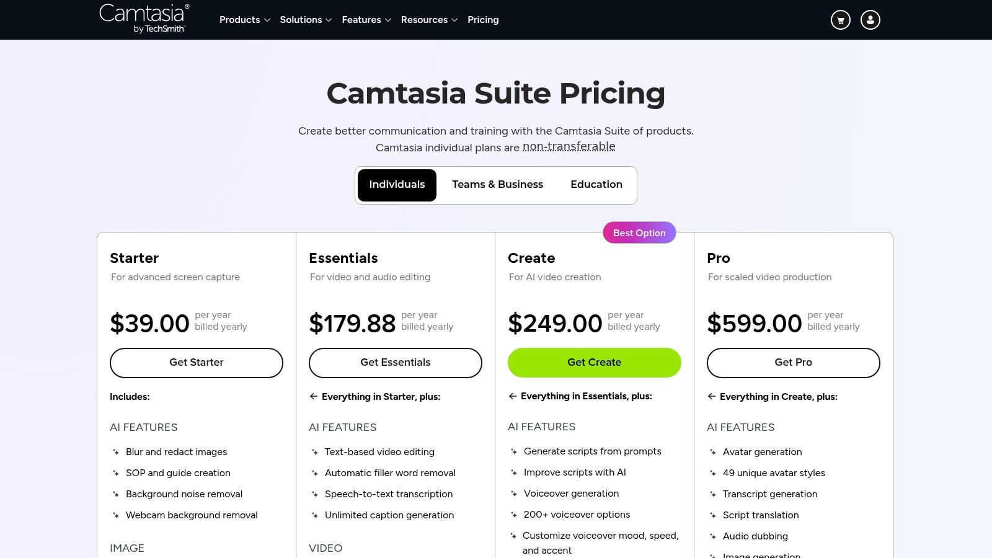
Task: Open the Pricing page link
Action: [483, 20]
